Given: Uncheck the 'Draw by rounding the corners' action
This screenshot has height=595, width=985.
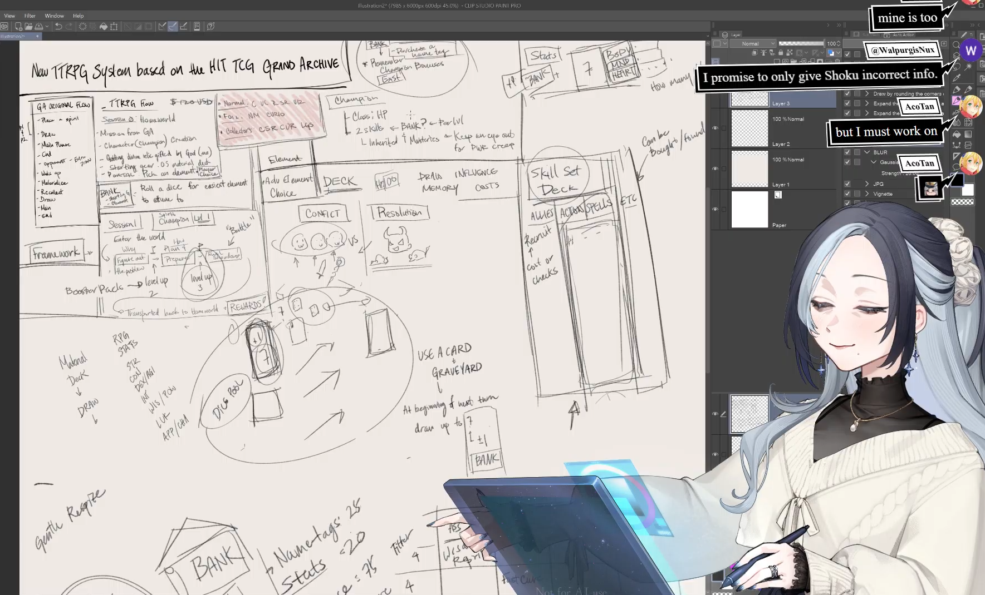Looking at the screenshot, I should [847, 93].
